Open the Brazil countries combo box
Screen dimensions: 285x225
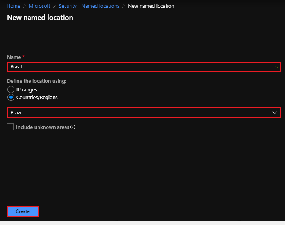[144, 112]
